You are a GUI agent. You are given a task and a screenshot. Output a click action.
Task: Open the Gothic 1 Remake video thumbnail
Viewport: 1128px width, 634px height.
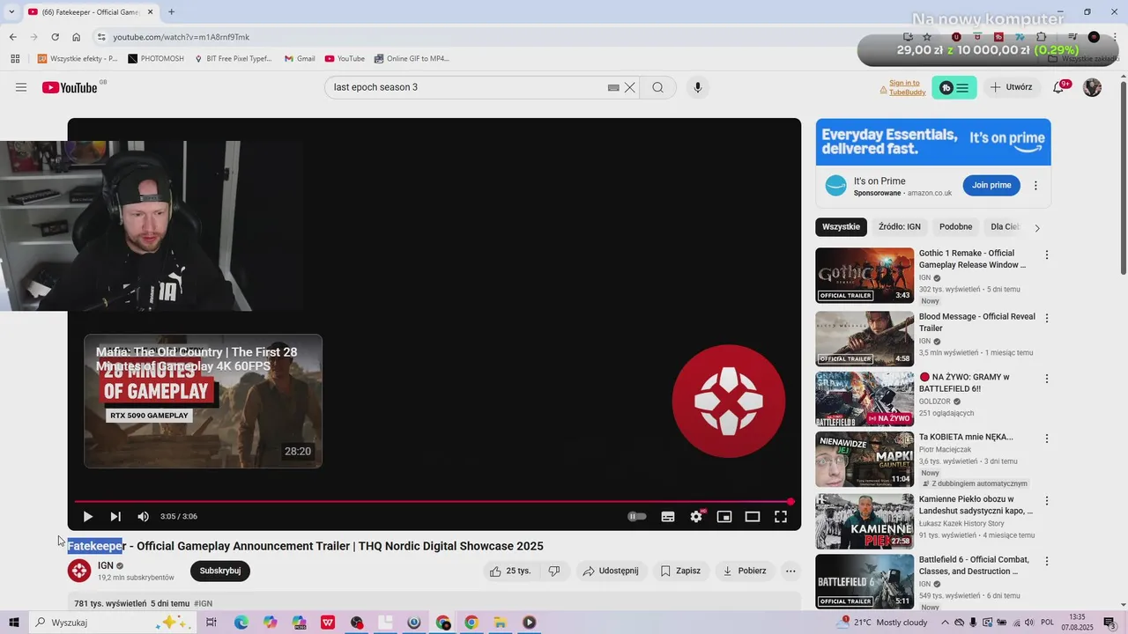point(865,276)
